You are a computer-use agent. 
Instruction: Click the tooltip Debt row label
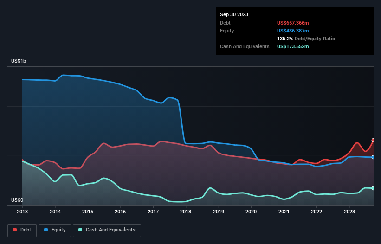[x=225, y=23]
